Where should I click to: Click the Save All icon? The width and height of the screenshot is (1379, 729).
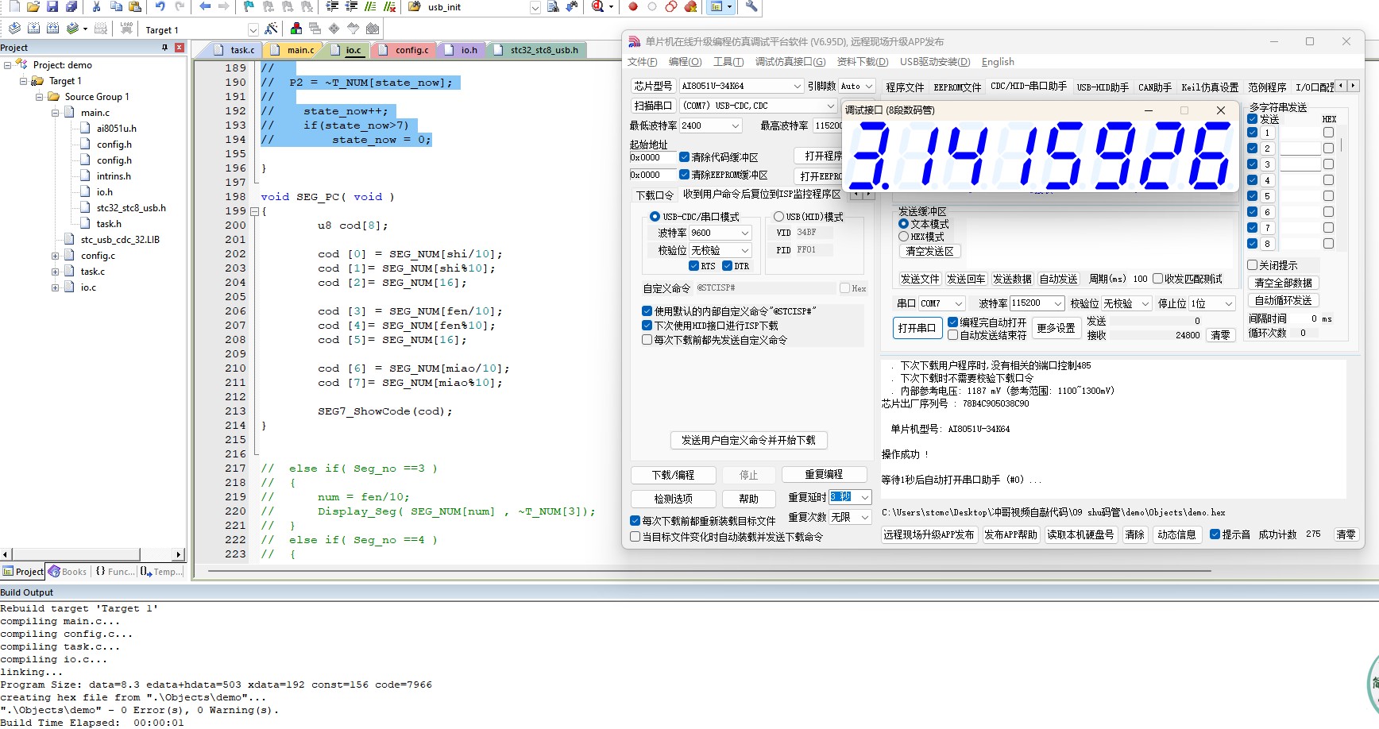71,6
